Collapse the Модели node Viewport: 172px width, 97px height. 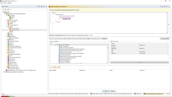tap(7, 27)
